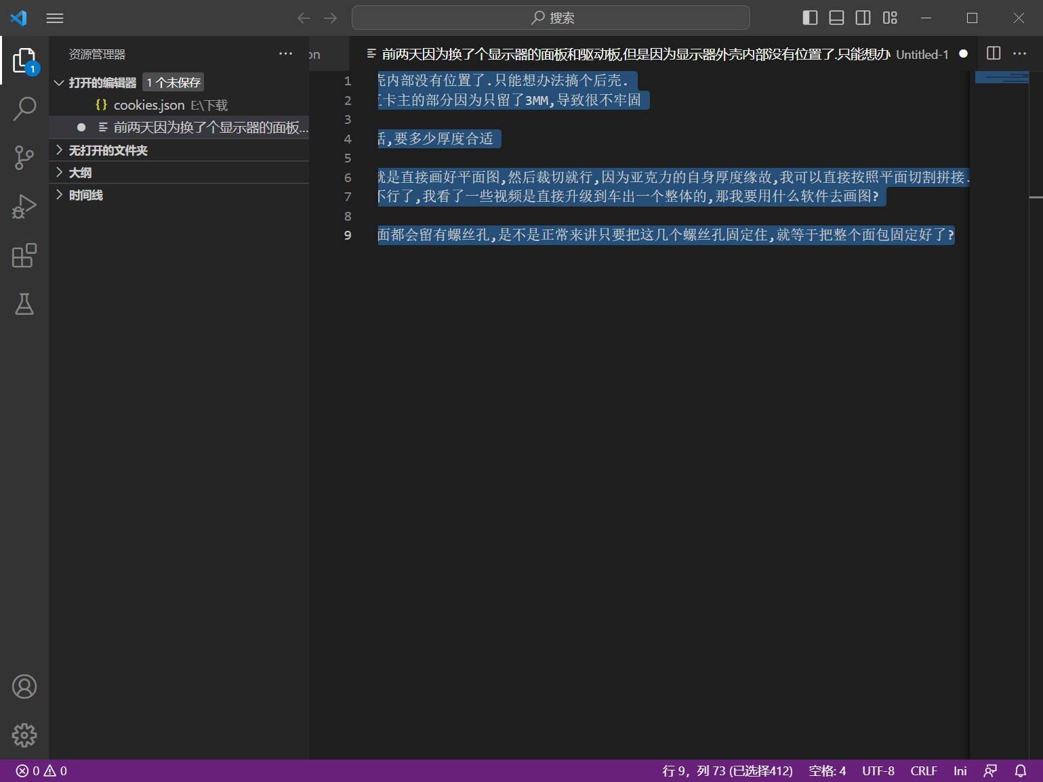Open the Accounts menu icon
The height and width of the screenshot is (782, 1043).
(x=24, y=687)
